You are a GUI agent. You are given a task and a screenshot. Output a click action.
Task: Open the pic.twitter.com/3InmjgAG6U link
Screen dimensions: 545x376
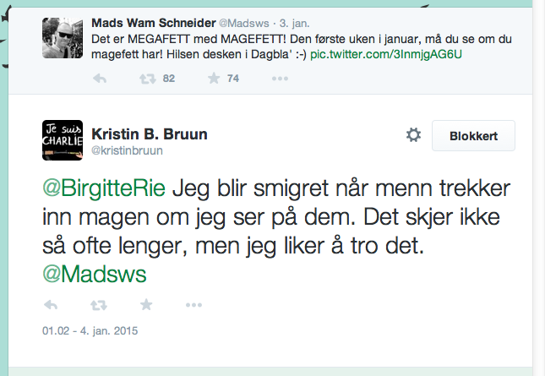coord(386,55)
